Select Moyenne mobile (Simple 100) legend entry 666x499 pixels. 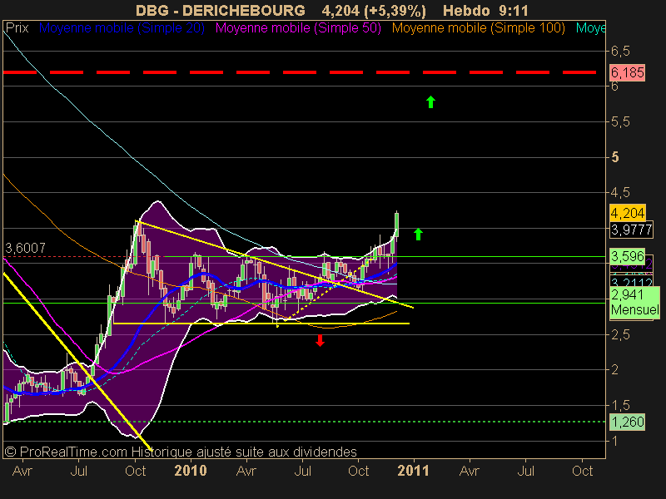pos(478,28)
